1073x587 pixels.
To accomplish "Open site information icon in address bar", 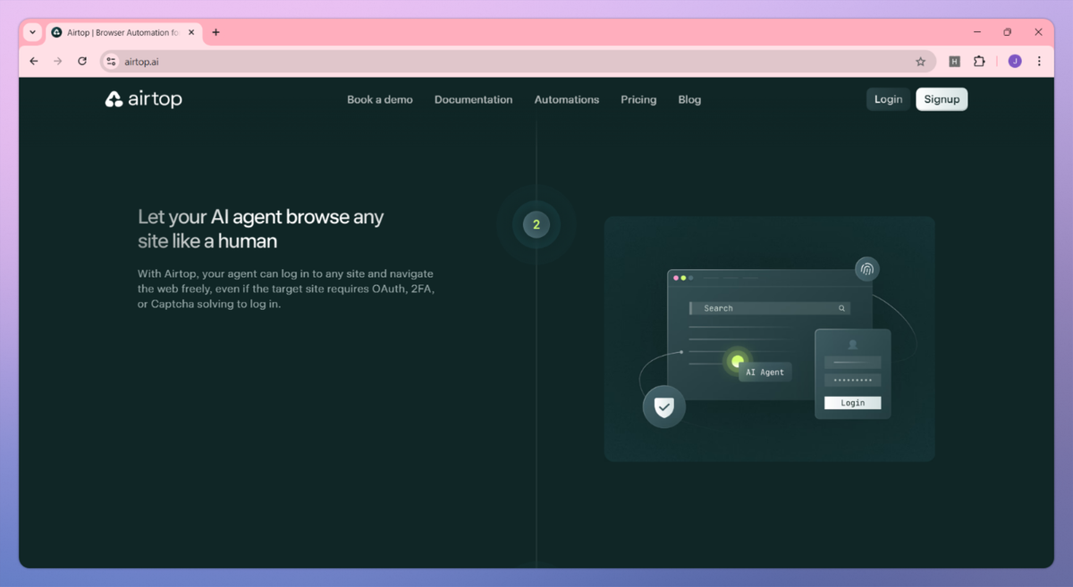I will click(x=111, y=62).
